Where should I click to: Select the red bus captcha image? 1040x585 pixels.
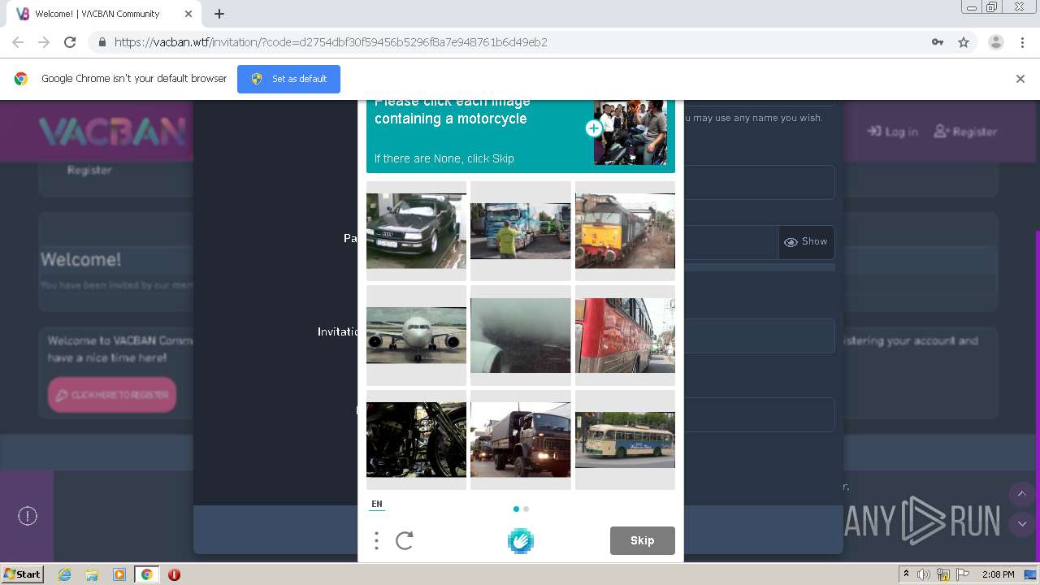pyautogui.click(x=625, y=335)
